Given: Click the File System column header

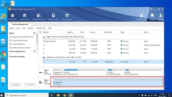Looking at the screenshot, I should pyautogui.click(x=108, y=32).
